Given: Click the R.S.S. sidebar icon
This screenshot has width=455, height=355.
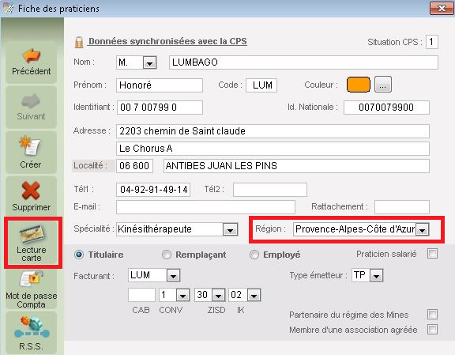Looking at the screenshot, I should [x=32, y=327].
